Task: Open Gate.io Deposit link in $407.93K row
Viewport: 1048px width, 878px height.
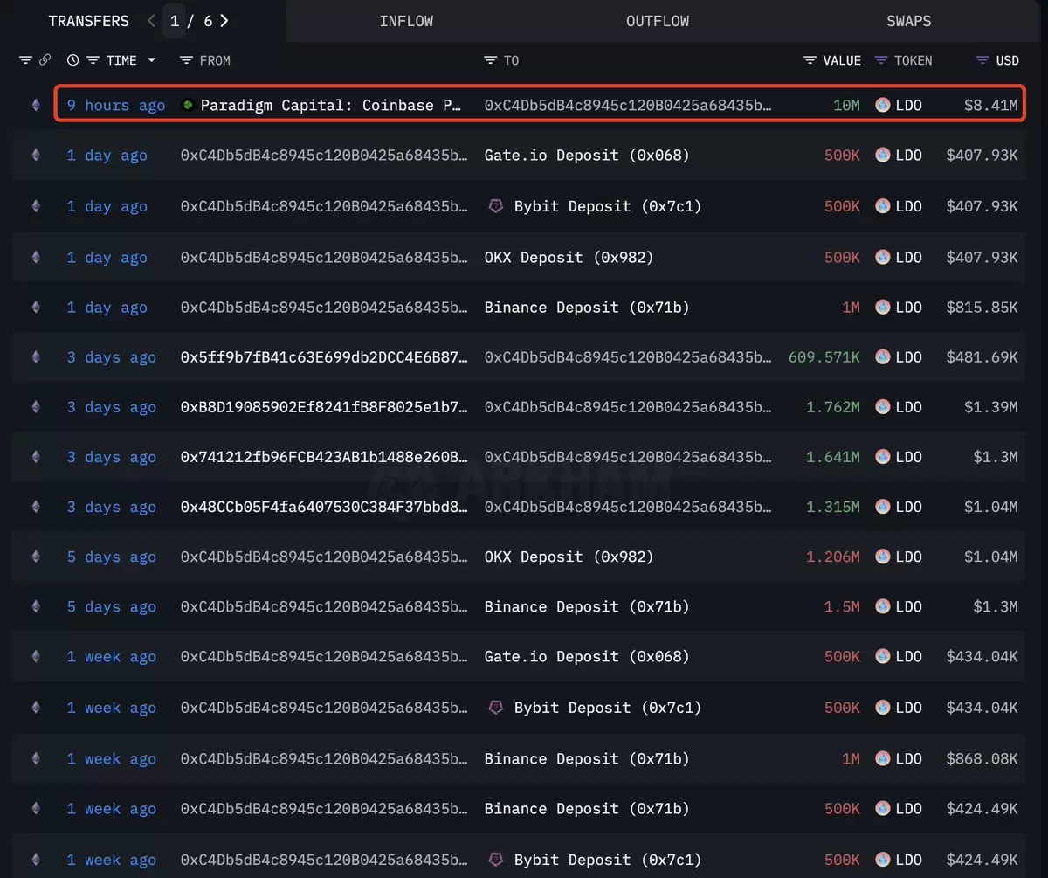Action: coord(587,156)
